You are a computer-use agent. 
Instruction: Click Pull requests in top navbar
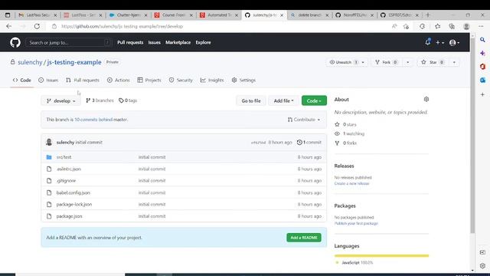coord(130,43)
